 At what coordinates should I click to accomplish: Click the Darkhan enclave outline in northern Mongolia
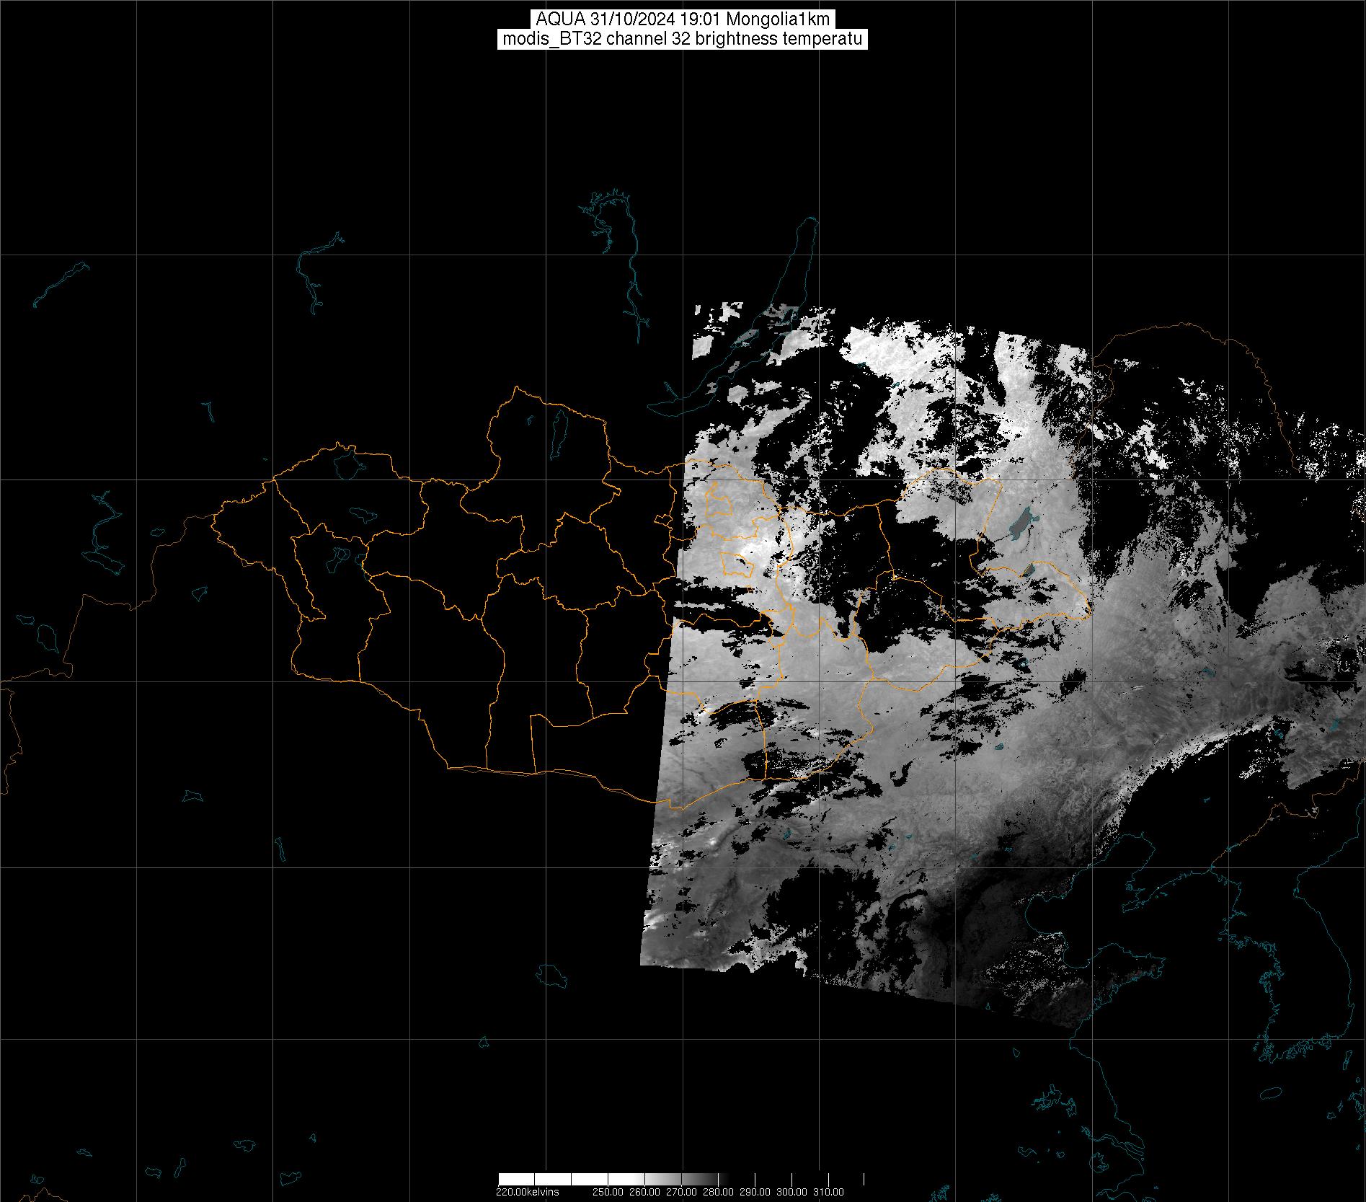(x=721, y=501)
